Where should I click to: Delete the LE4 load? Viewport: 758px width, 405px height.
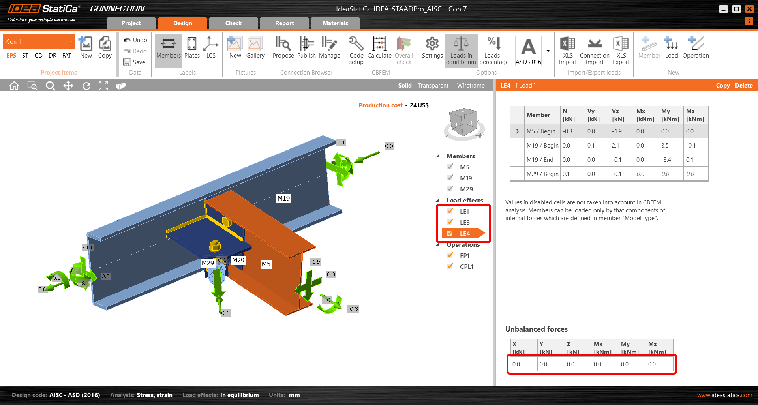pos(744,86)
